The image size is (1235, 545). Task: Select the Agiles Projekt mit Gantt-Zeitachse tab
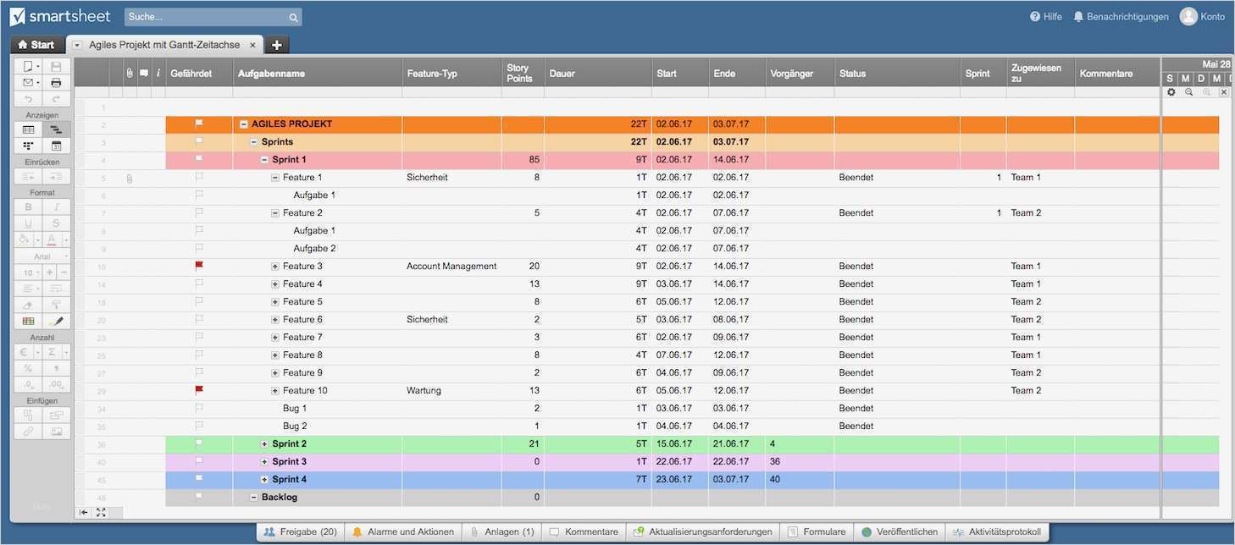coord(164,45)
